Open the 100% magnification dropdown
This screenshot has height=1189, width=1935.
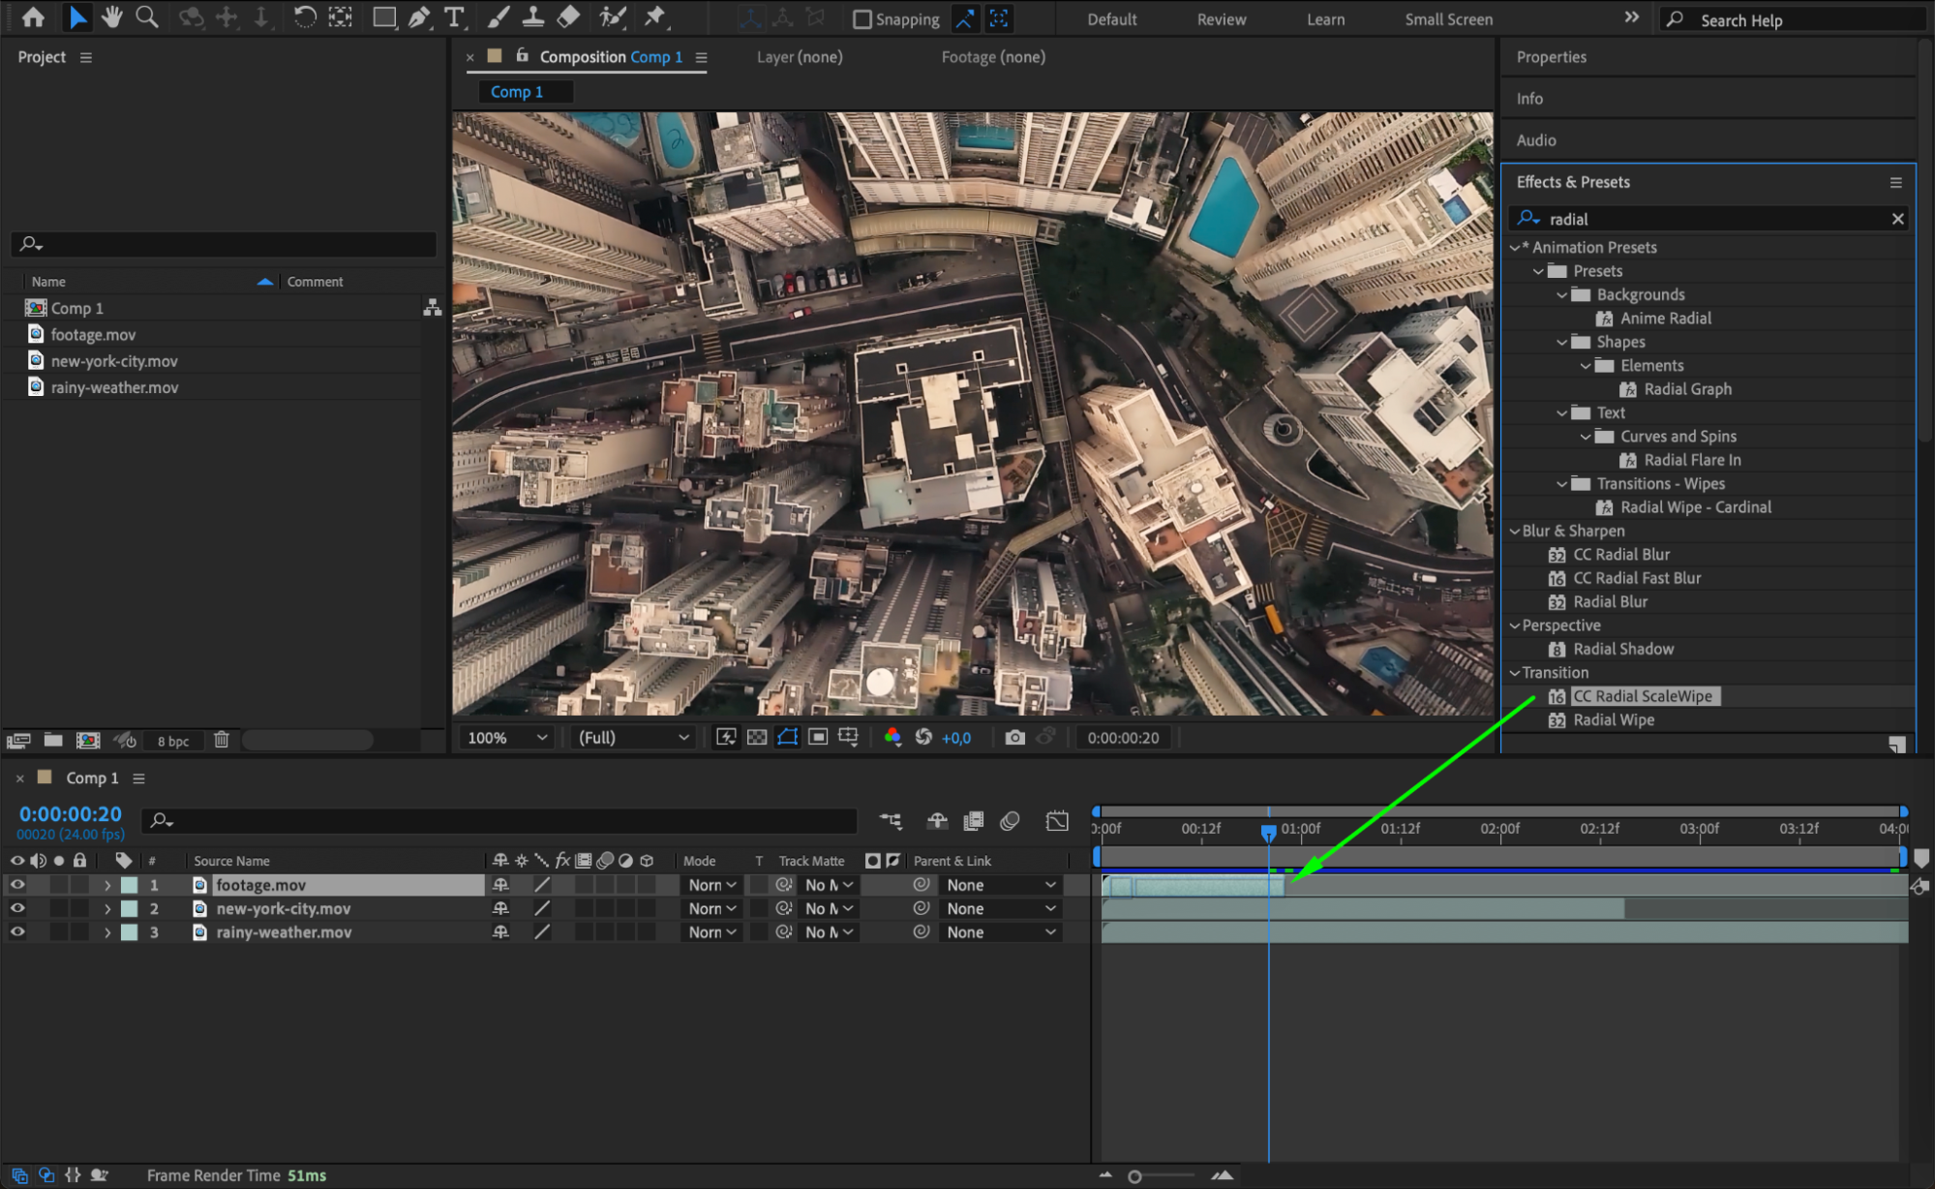(507, 738)
